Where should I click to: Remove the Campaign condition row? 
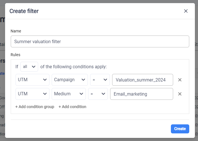180,80
